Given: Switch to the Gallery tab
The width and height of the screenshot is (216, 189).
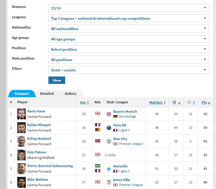Looking at the screenshot, I should pos(71,94).
